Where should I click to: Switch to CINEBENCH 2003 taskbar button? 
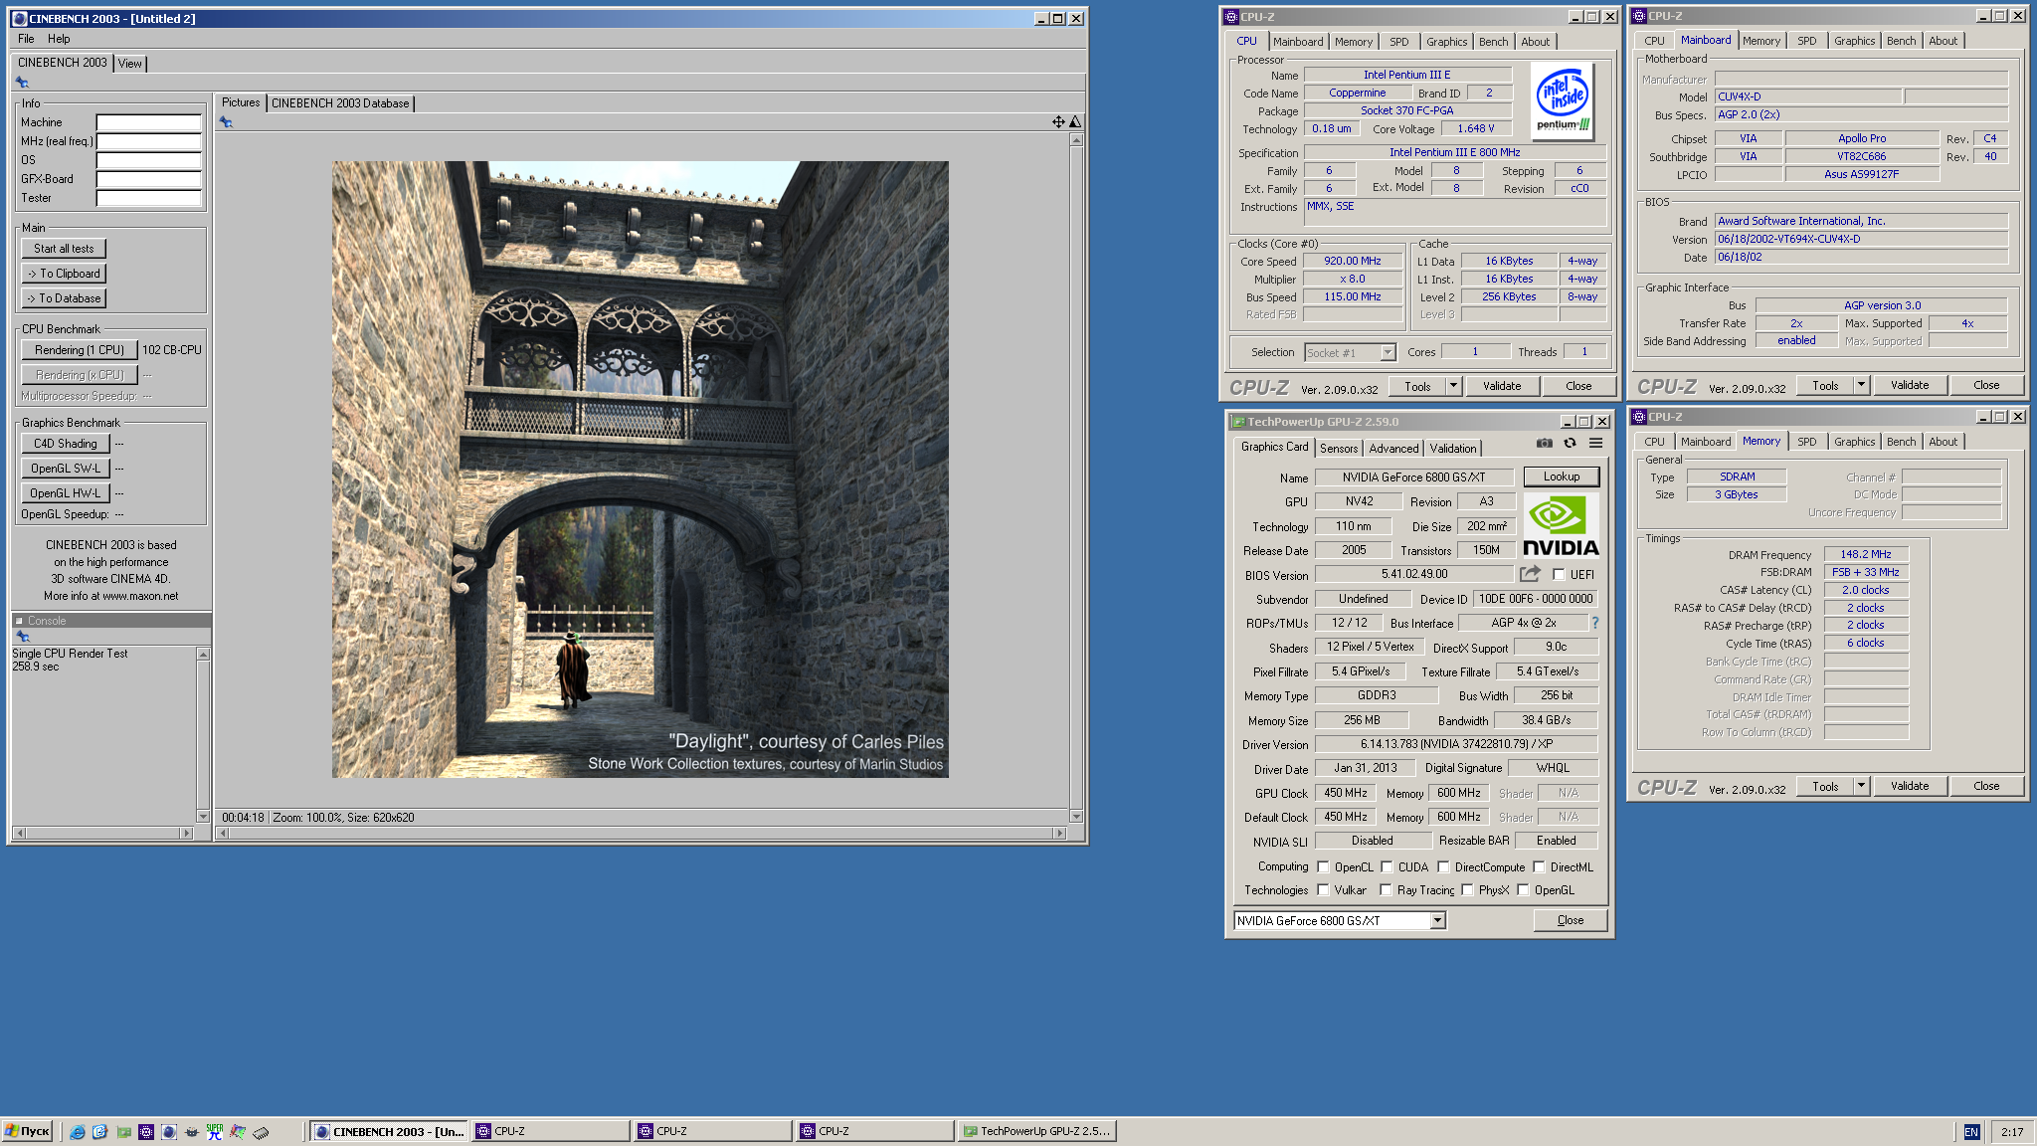389,1131
